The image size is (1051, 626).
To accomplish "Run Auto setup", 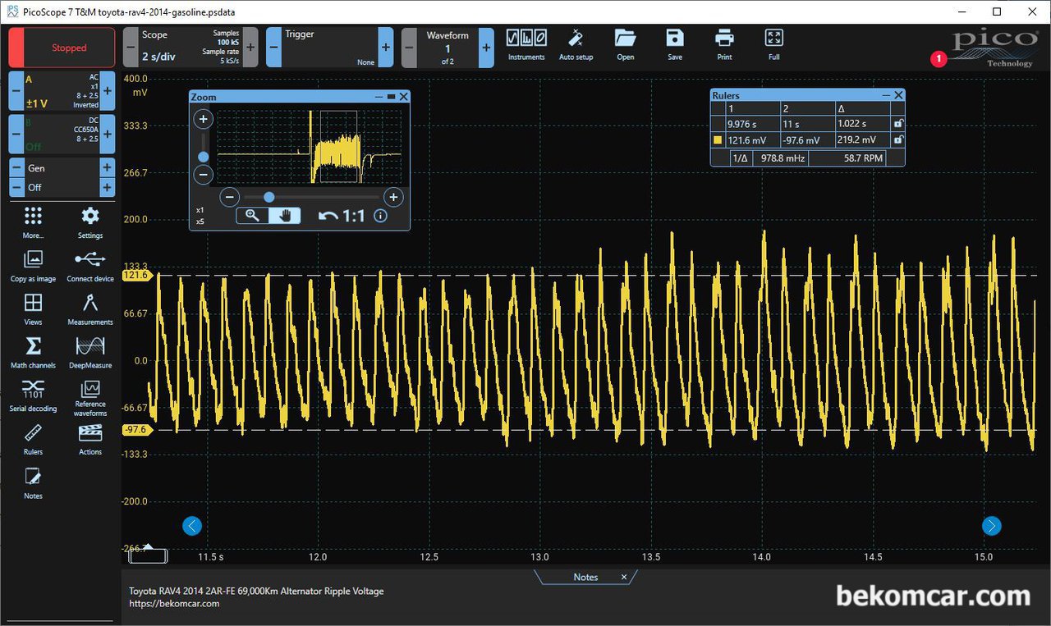I will 576,44.
